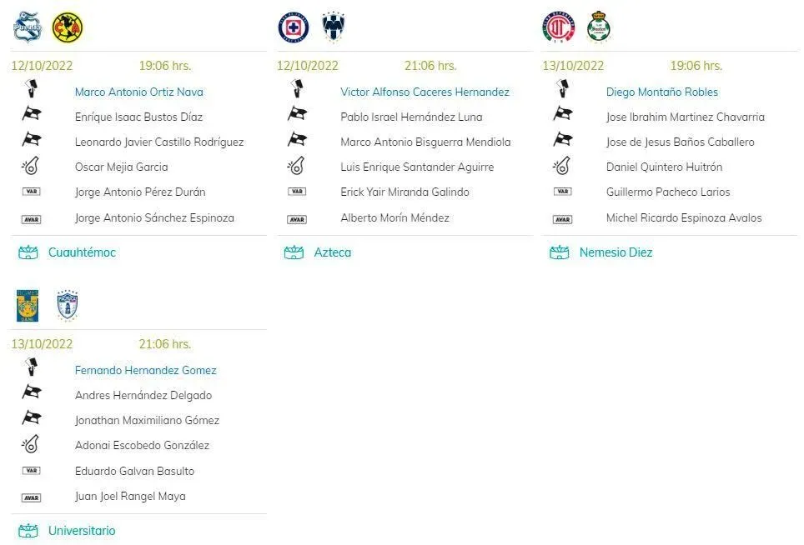Click the Santos Laguna team crest
The width and height of the screenshot is (804, 545).
click(x=598, y=27)
